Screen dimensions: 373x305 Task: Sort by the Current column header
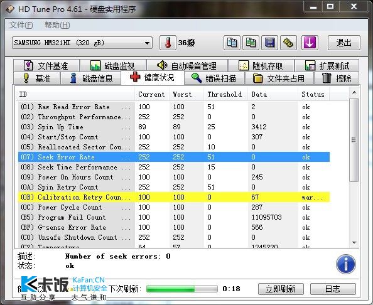tap(152, 94)
